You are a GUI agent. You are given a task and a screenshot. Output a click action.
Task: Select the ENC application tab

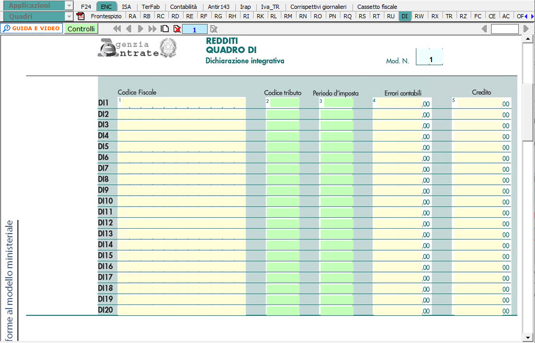click(107, 7)
